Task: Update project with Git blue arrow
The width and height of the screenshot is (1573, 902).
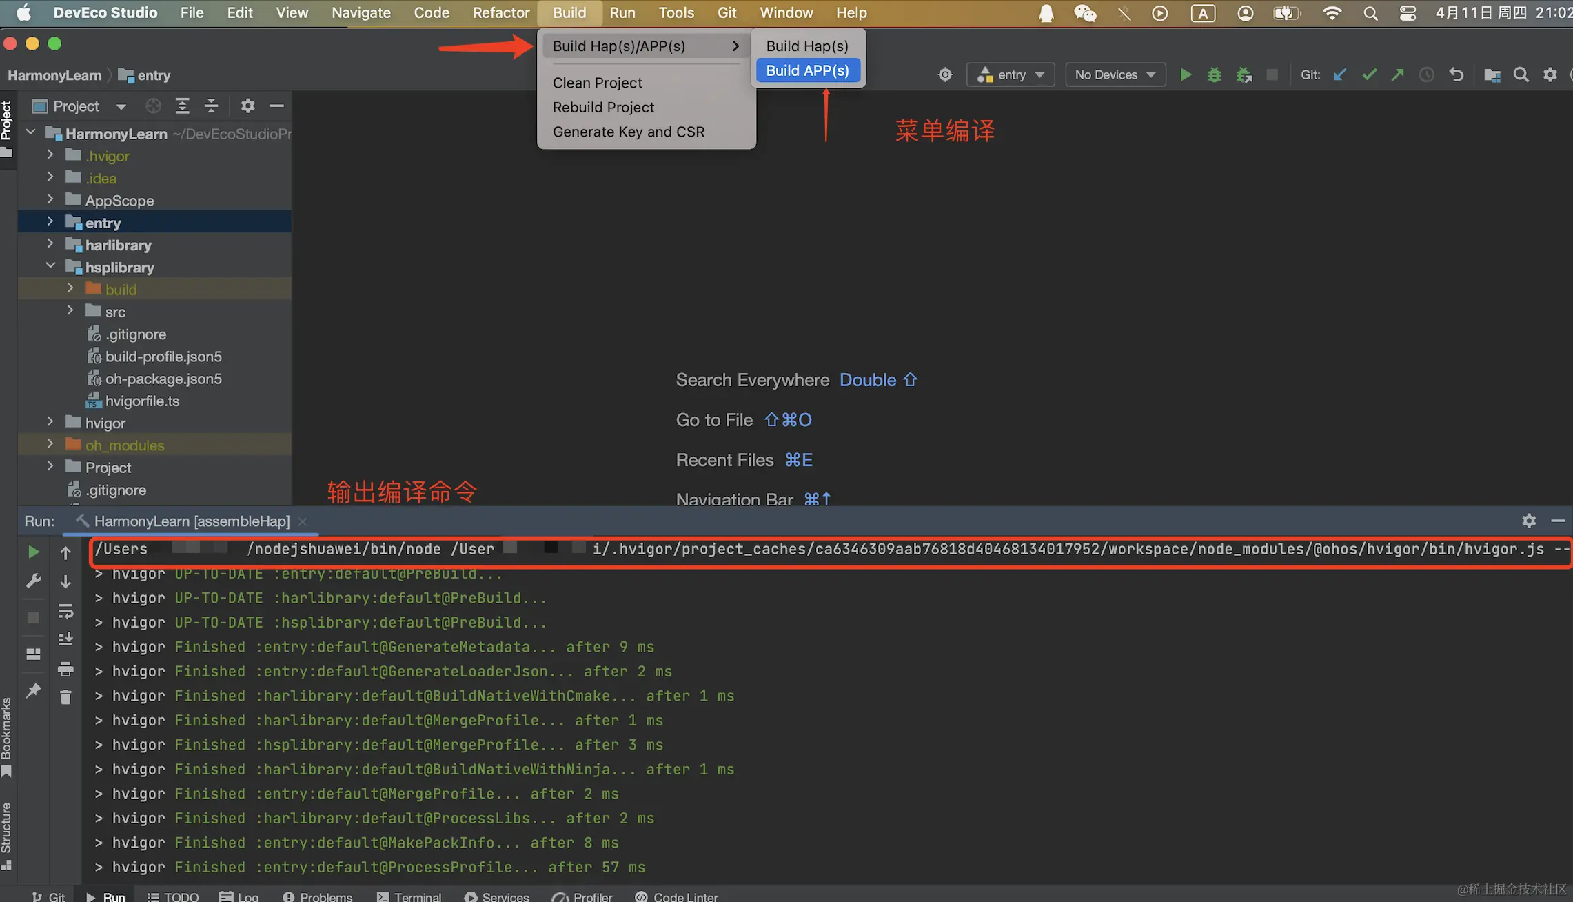Action: point(1339,74)
